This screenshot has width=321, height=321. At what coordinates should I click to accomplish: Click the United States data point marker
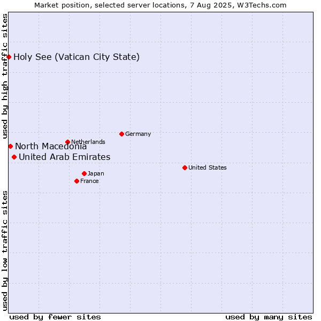point(185,167)
